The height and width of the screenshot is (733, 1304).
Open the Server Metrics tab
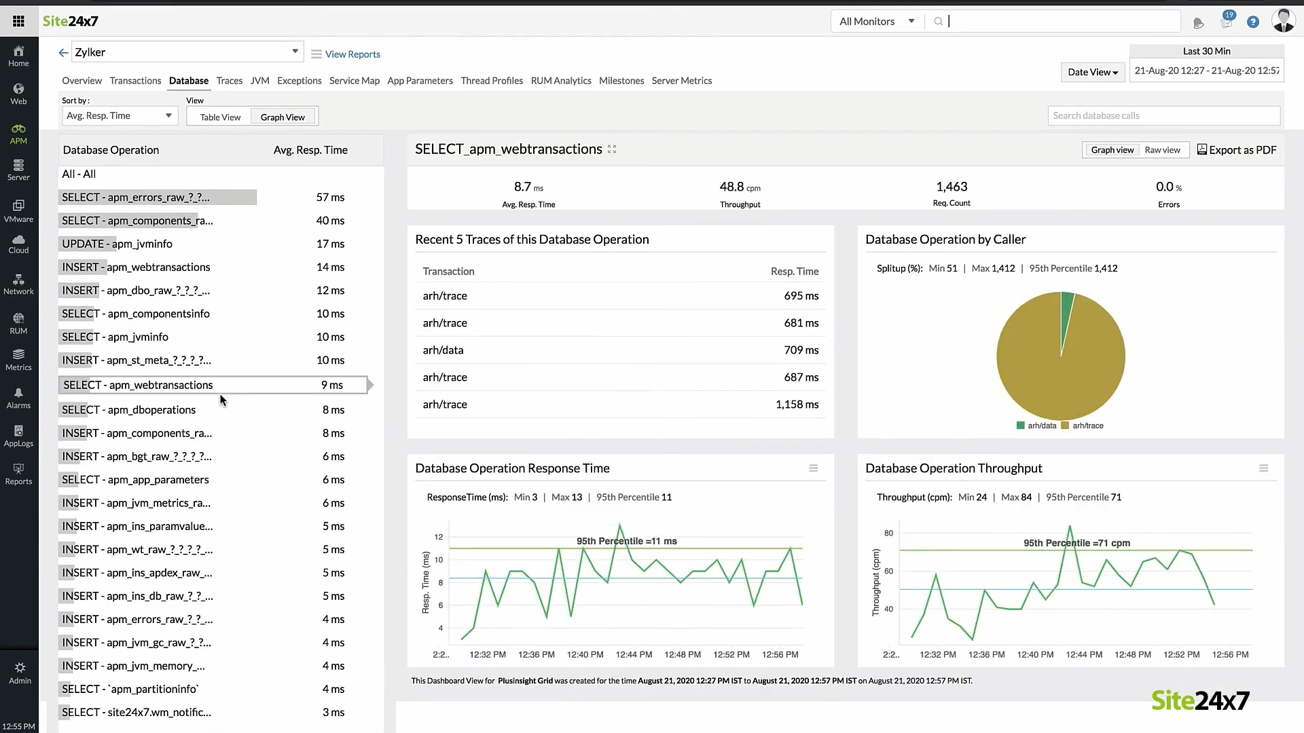(682, 81)
